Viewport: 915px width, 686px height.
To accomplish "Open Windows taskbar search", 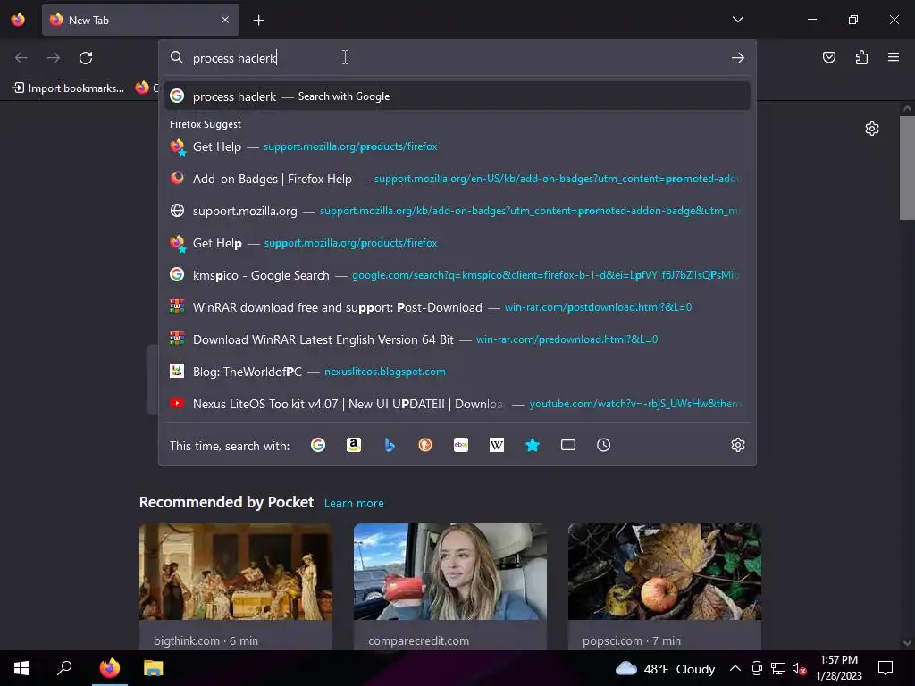I will pyautogui.click(x=64, y=668).
